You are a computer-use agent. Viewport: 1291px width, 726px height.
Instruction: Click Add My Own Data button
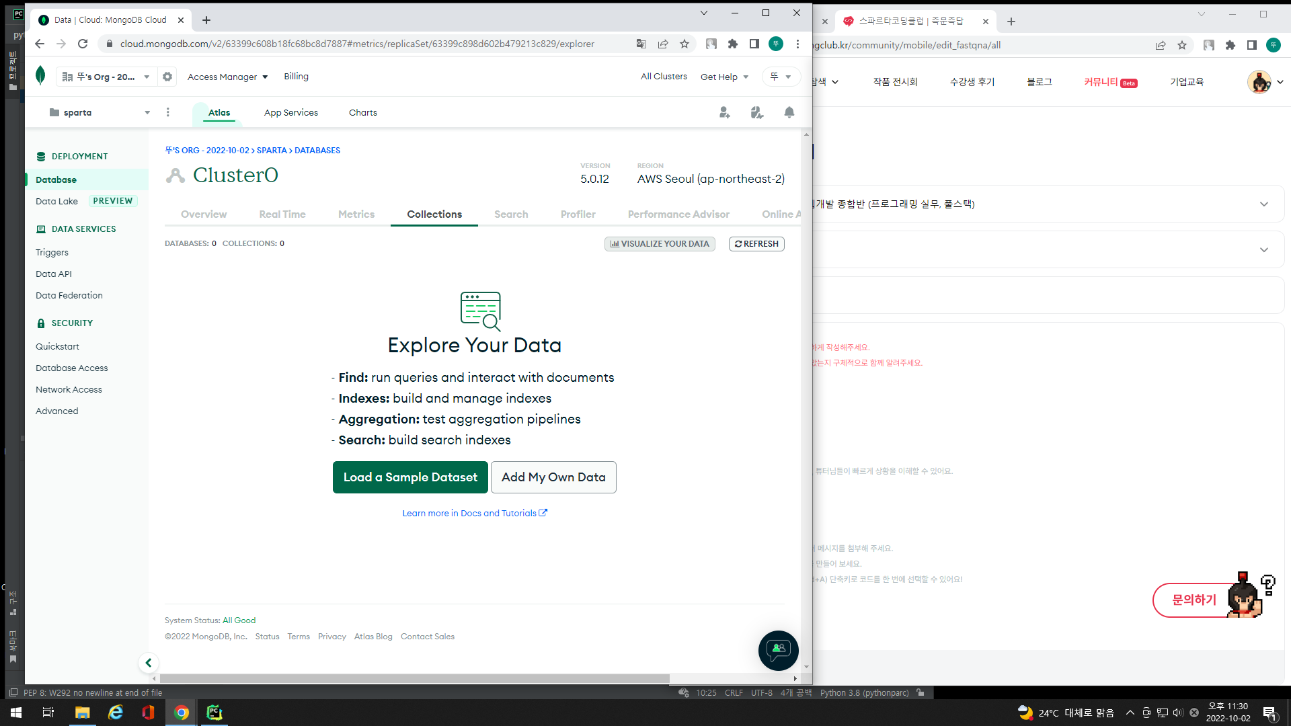coord(553,477)
